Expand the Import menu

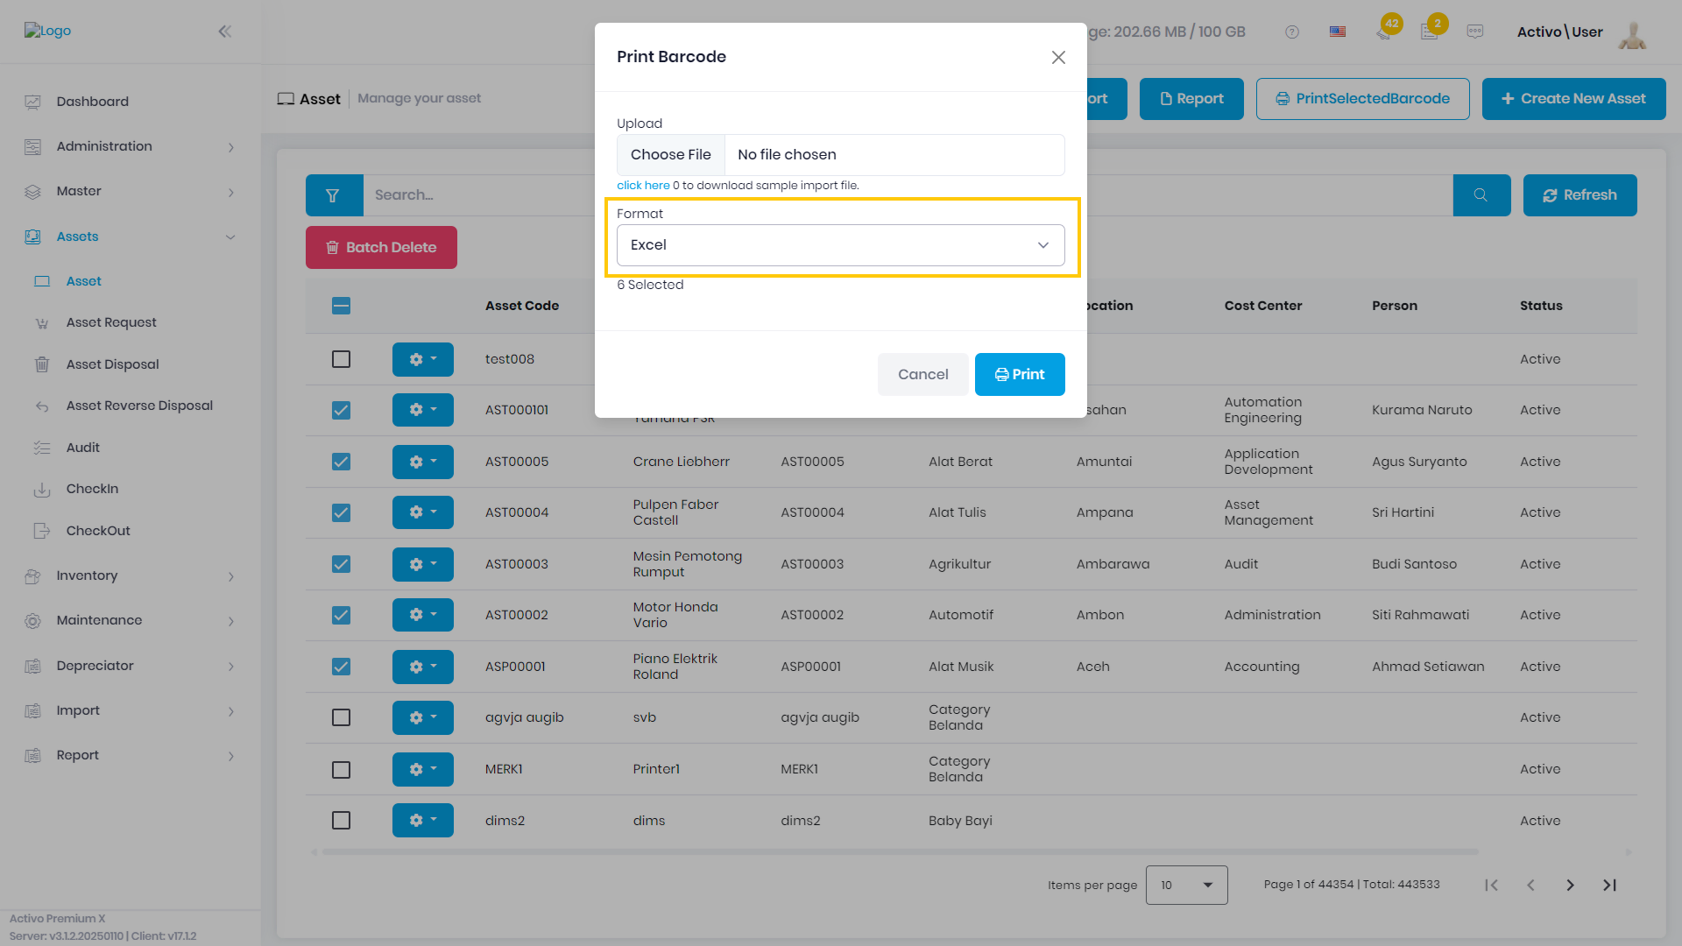131,710
